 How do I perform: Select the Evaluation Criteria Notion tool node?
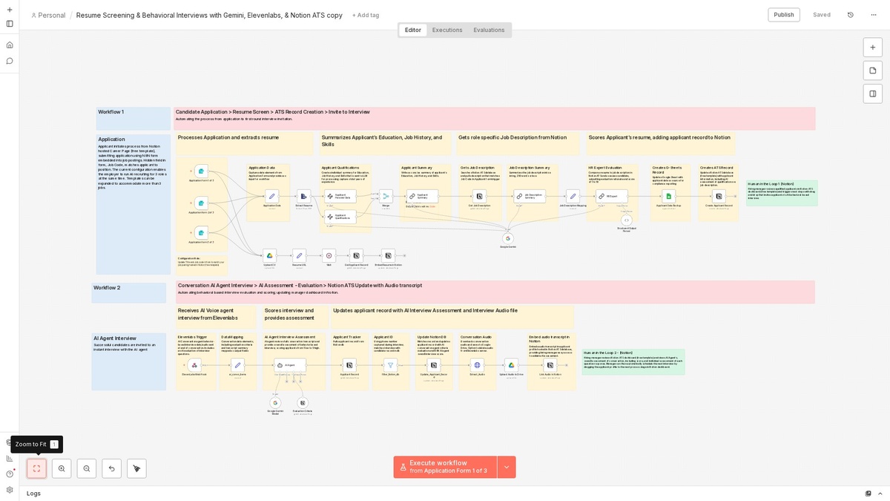tap(303, 403)
